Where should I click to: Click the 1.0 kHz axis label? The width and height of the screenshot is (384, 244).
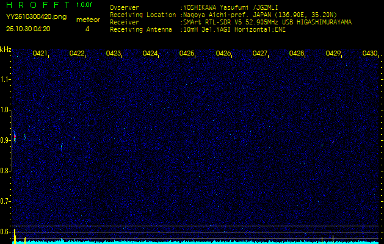5,110
